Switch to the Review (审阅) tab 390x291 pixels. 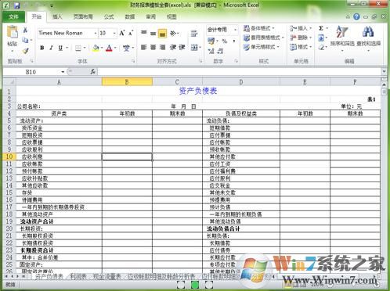pos(150,17)
